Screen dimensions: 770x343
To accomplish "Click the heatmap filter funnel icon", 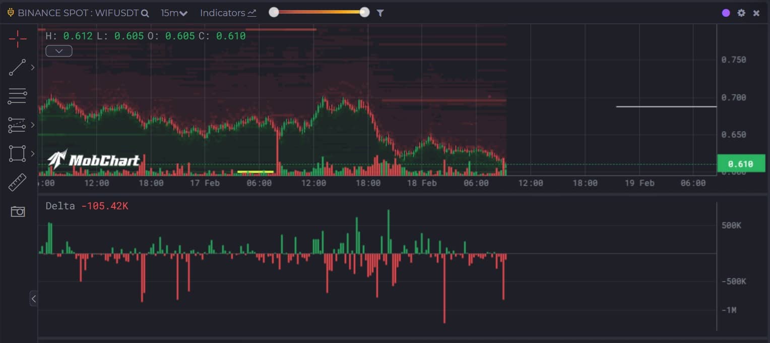I will (x=380, y=13).
